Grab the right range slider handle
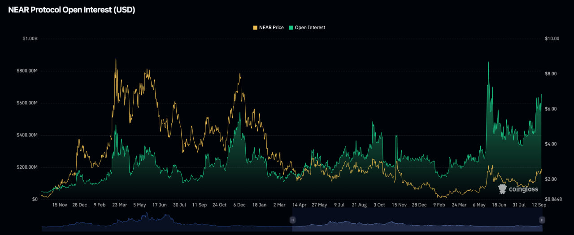This screenshot has height=235, width=574. (542, 220)
